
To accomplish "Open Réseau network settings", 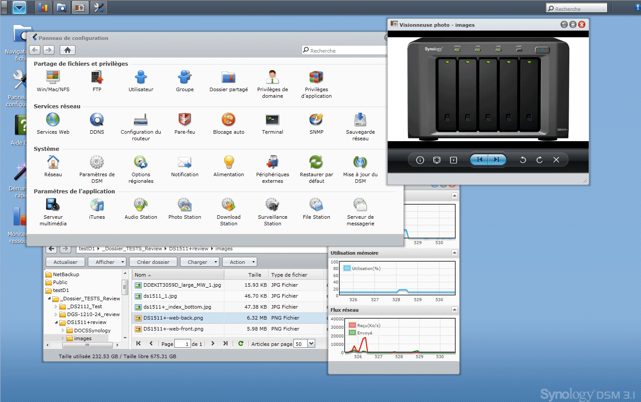I will point(53,162).
